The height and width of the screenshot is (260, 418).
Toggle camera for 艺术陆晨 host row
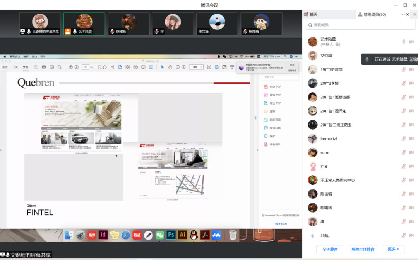pos(411,42)
